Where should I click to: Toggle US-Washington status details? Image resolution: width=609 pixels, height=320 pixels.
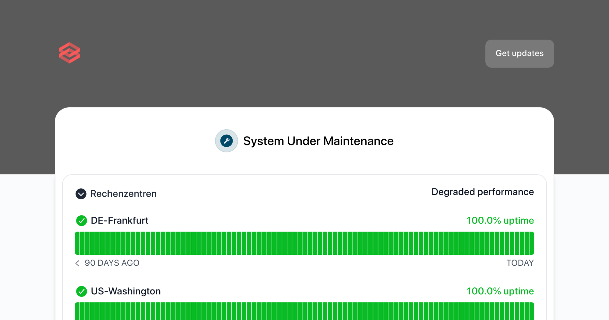pos(125,291)
